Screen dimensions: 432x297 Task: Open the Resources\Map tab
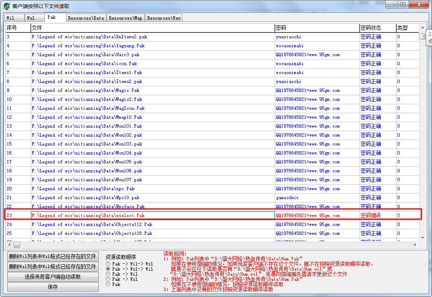(125, 18)
